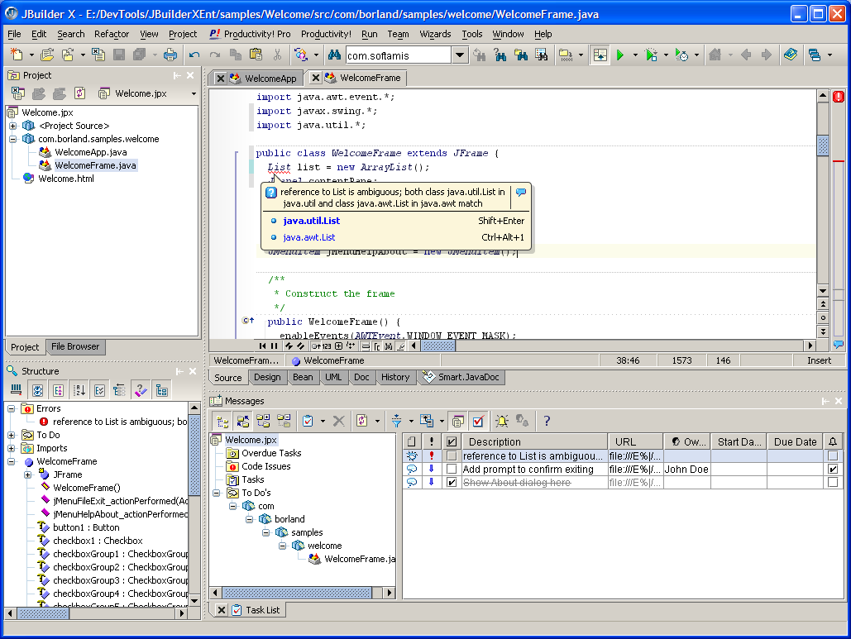Screen dimensions: 851x639
Task: Uncheck the 'Show About dialog here' task checkbox
Action: pyautogui.click(x=451, y=483)
